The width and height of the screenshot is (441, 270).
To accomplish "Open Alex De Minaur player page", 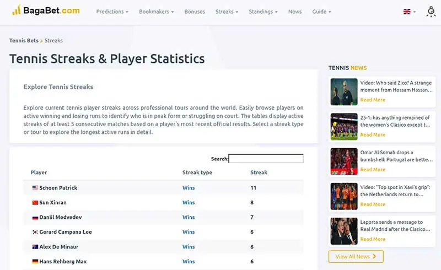I will tap(59, 247).
